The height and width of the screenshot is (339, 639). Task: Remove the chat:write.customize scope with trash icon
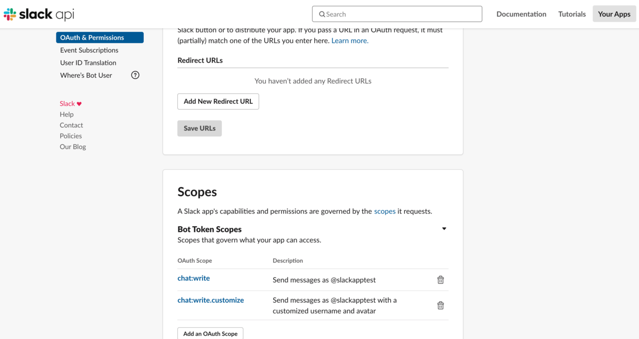pos(440,305)
